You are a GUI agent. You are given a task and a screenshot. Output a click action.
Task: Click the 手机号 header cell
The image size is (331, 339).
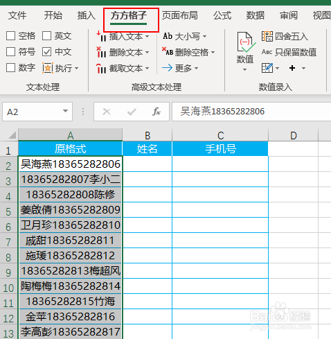coord(220,148)
